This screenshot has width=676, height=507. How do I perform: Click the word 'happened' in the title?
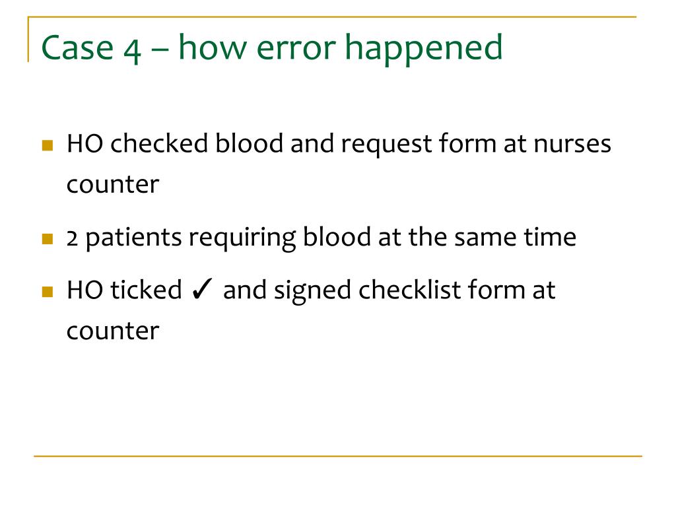pyautogui.click(x=424, y=48)
